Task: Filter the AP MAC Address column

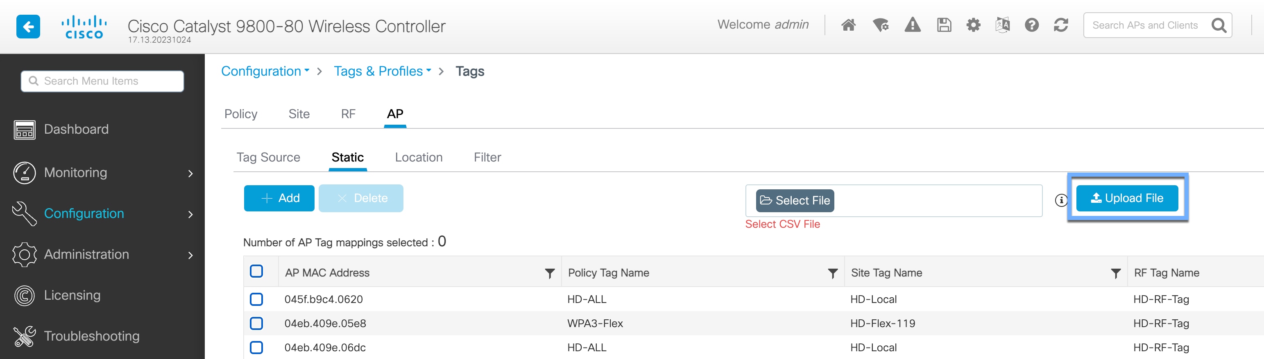Action: point(550,273)
